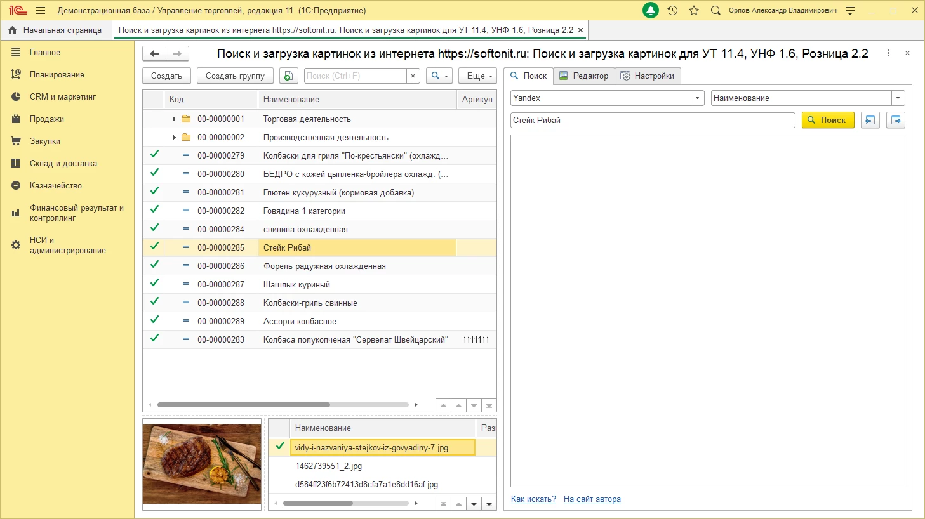The width and height of the screenshot is (925, 519).
Task: Click the green document copy icon
Action: pyautogui.click(x=288, y=76)
